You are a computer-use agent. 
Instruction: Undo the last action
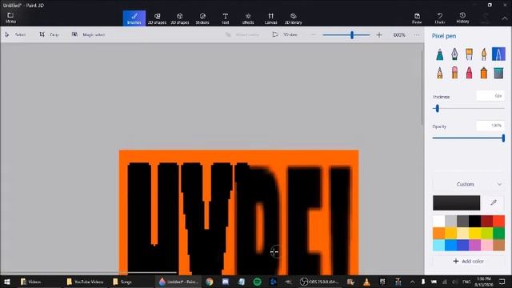click(x=440, y=18)
